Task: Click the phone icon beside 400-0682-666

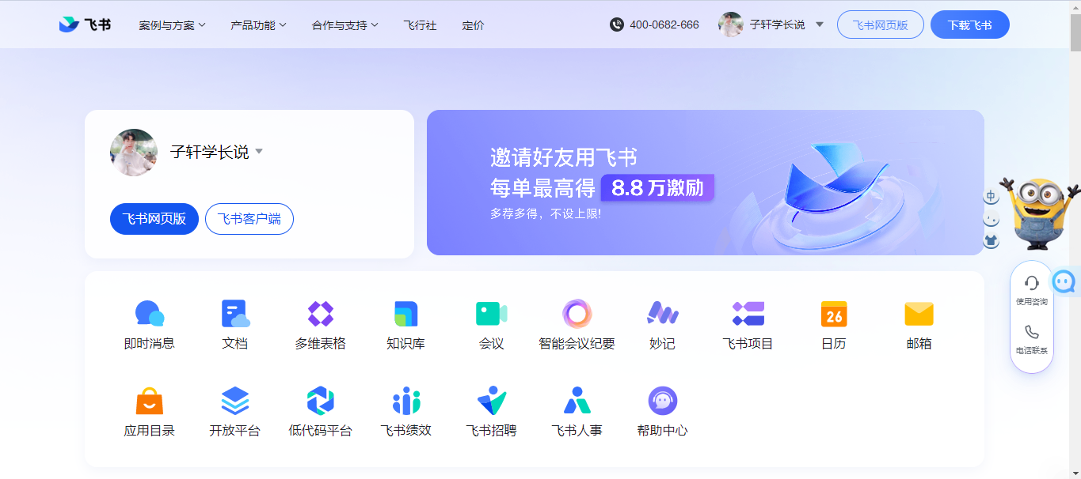Action: (x=617, y=25)
